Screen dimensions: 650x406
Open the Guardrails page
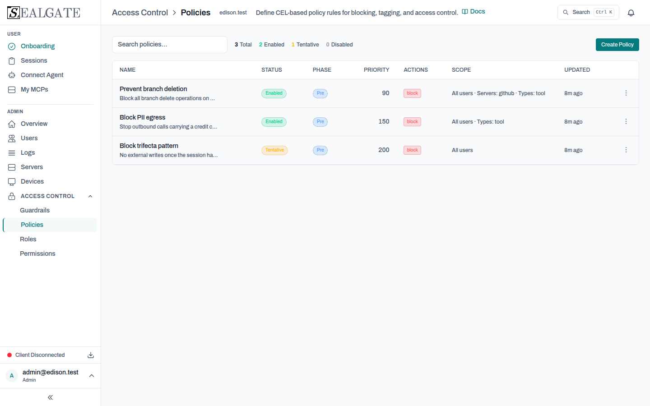35,210
